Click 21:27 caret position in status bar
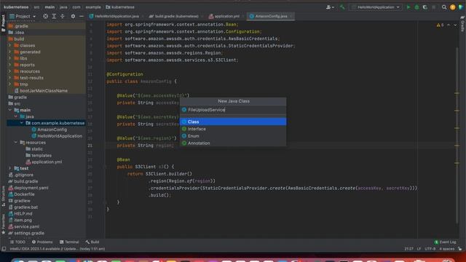Screen dimensions: 466x262 point(408,249)
